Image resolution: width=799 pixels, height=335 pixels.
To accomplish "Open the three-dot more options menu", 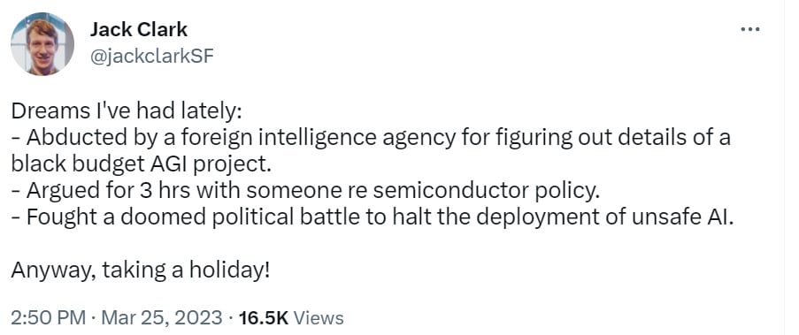I will 750,30.
